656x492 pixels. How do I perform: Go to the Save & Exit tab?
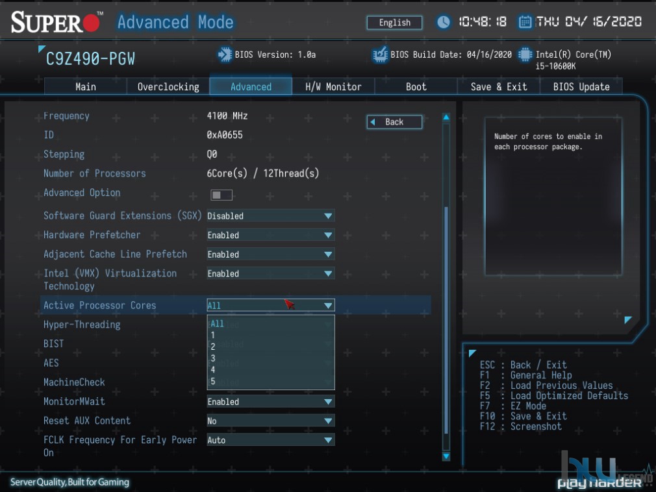coord(499,86)
